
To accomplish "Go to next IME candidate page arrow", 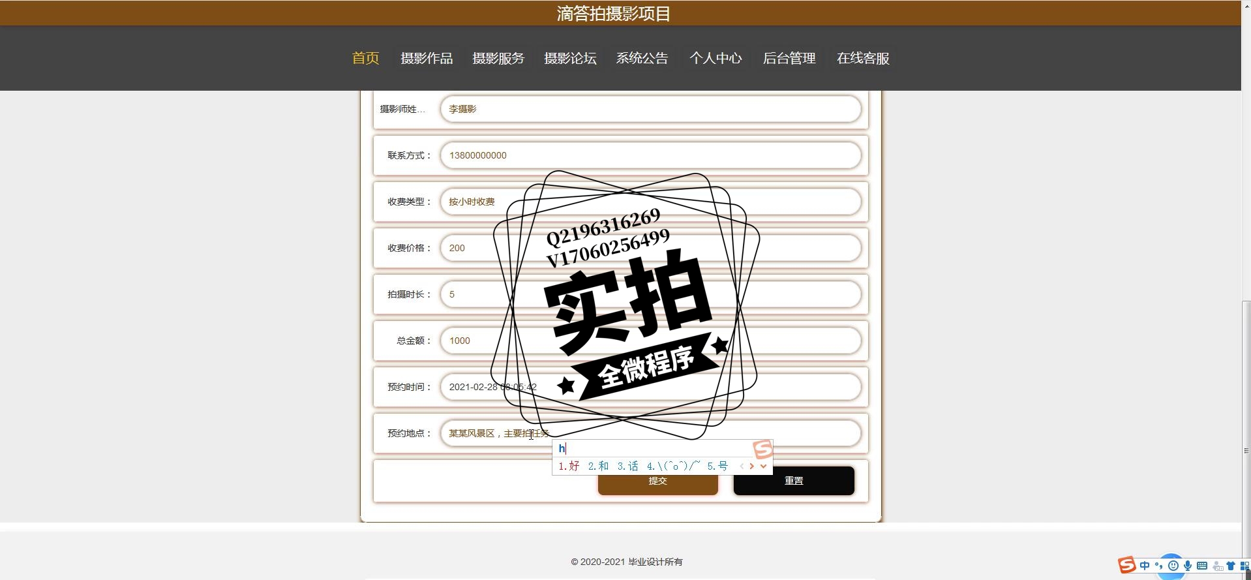I will click(751, 466).
